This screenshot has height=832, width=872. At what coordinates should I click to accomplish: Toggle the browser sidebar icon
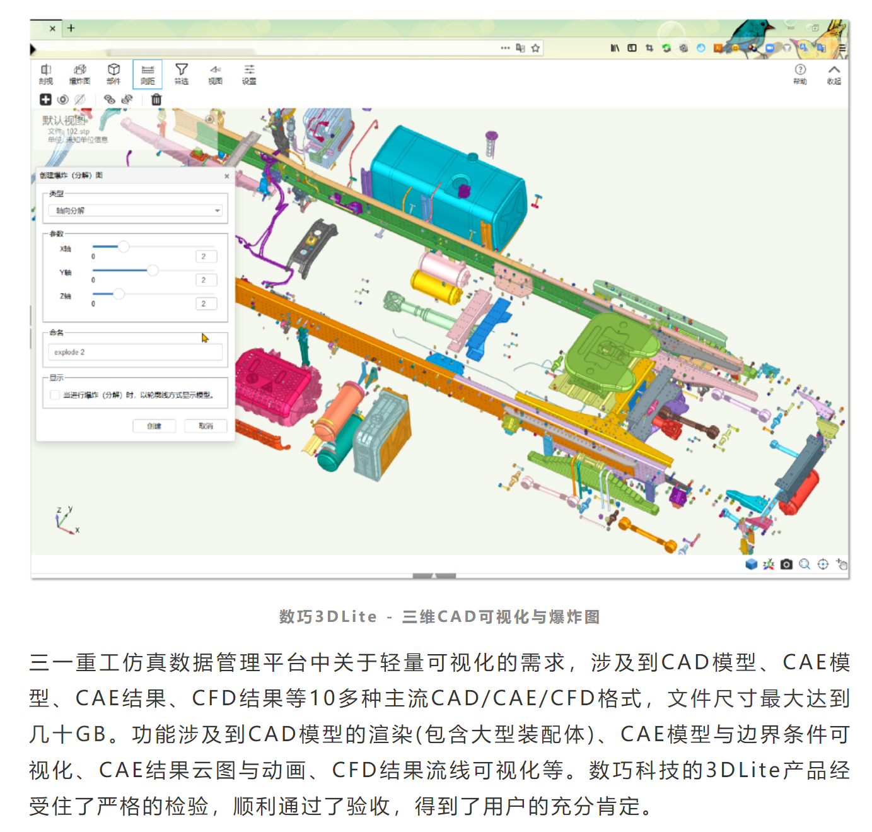(632, 48)
